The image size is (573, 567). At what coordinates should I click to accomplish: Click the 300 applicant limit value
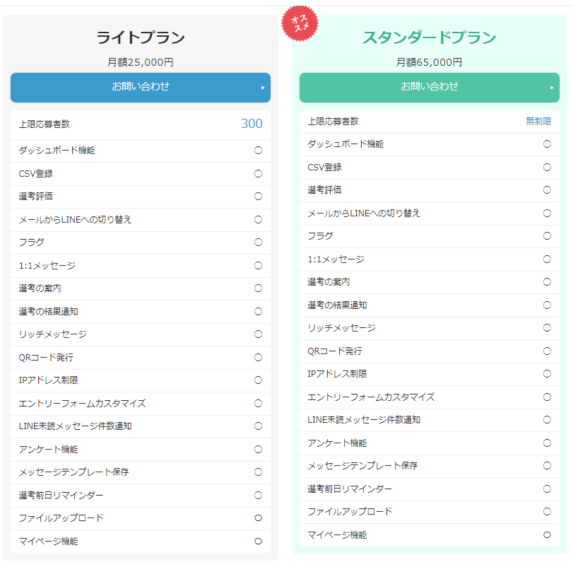[252, 124]
